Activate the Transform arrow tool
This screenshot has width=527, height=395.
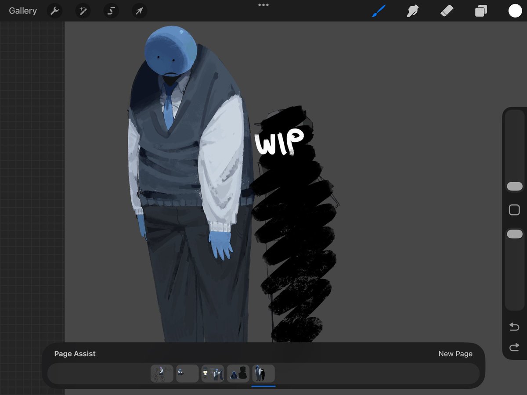click(139, 11)
